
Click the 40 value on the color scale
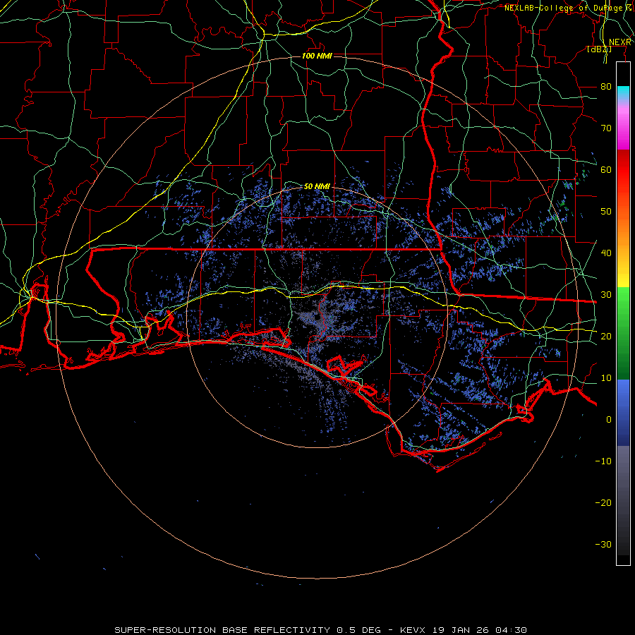[606, 253]
